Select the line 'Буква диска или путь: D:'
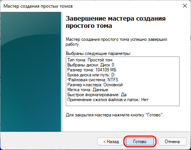Screen dimensions: 191x150 point(91,75)
